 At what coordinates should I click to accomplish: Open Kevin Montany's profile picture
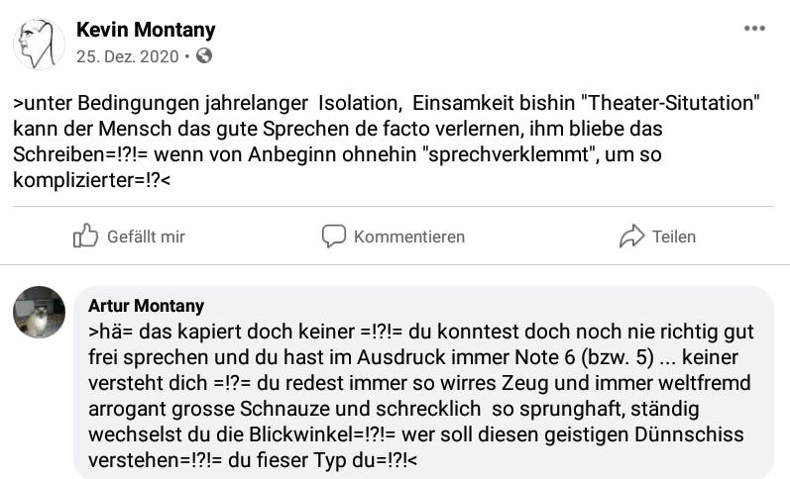(39, 43)
